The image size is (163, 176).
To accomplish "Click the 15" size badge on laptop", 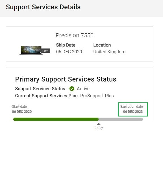I will [x=45, y=50].
